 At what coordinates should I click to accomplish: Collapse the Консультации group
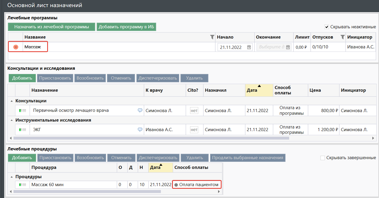[11, 101]
